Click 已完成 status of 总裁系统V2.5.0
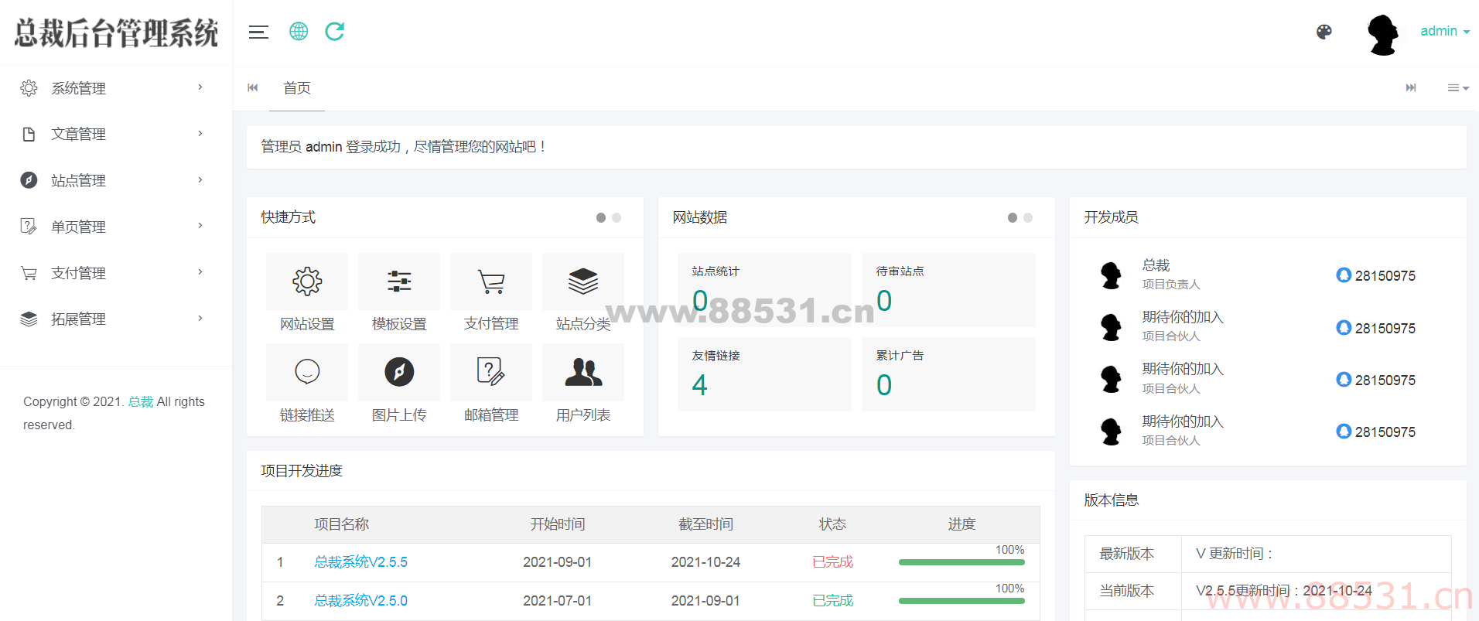Screen dimensions: 1479x621 point(832,601)
